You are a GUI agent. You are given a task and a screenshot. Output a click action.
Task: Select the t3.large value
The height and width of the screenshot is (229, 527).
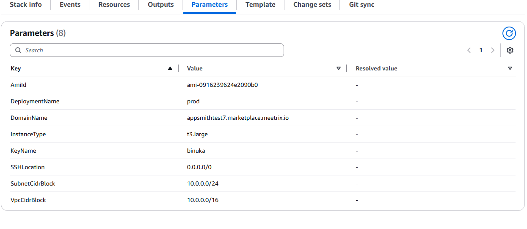click(x=197, y=134)
